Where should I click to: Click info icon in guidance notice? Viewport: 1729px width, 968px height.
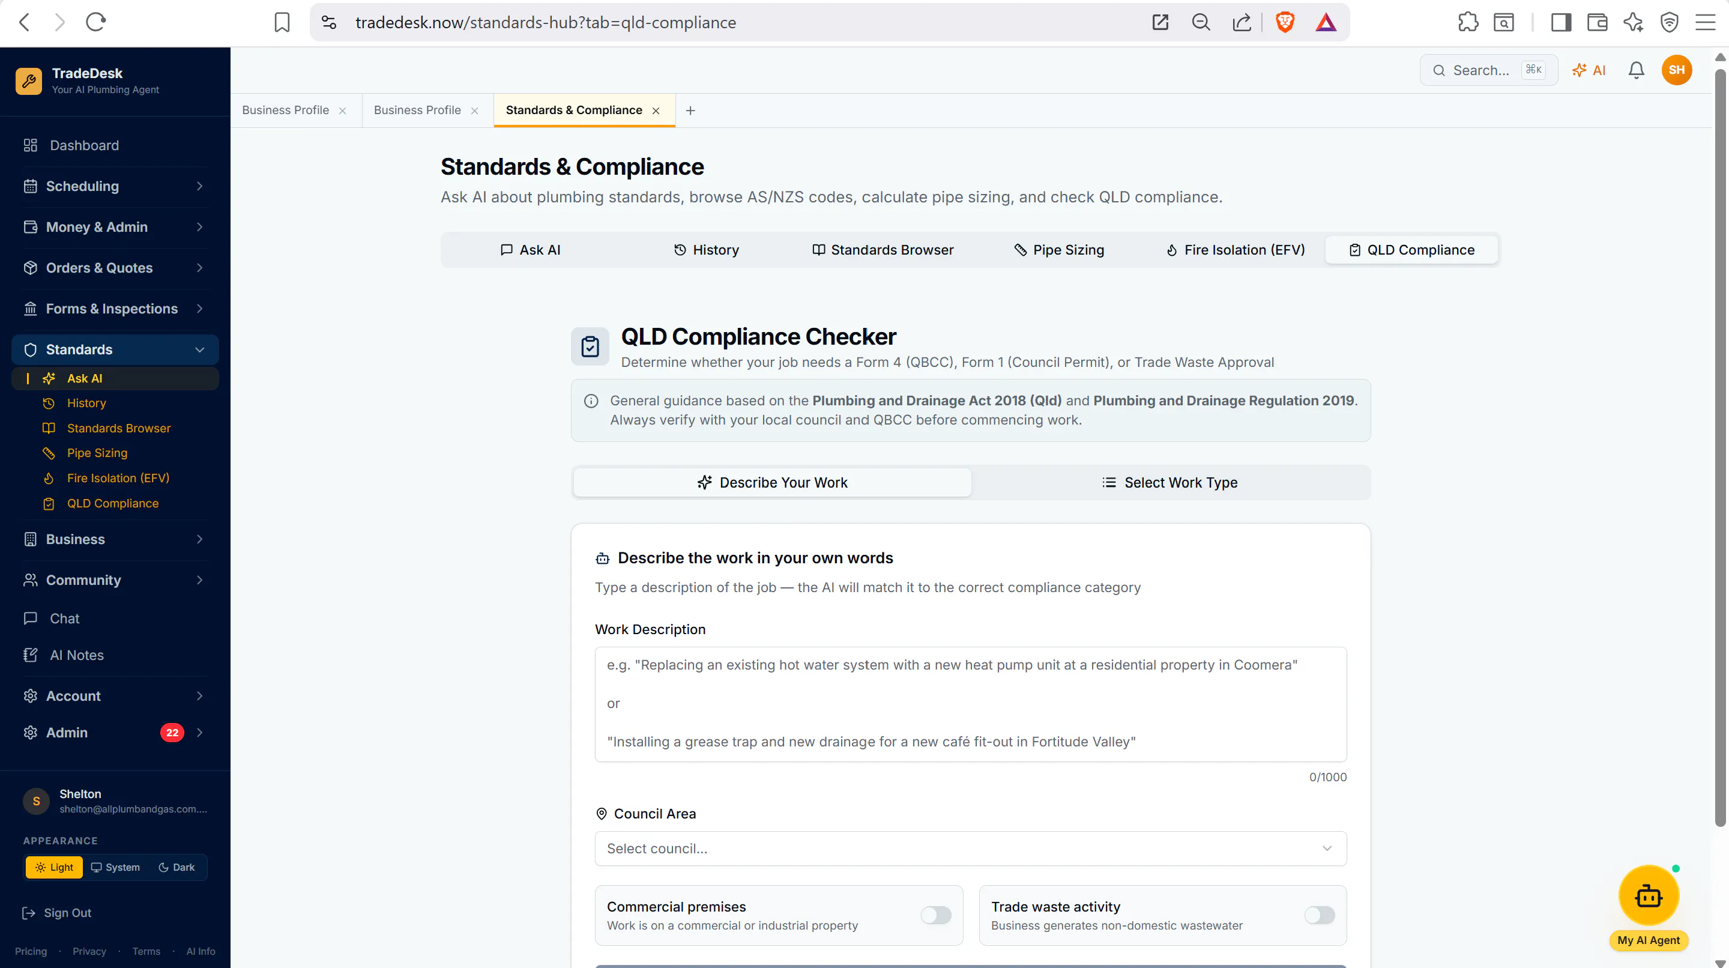[591, 401]
